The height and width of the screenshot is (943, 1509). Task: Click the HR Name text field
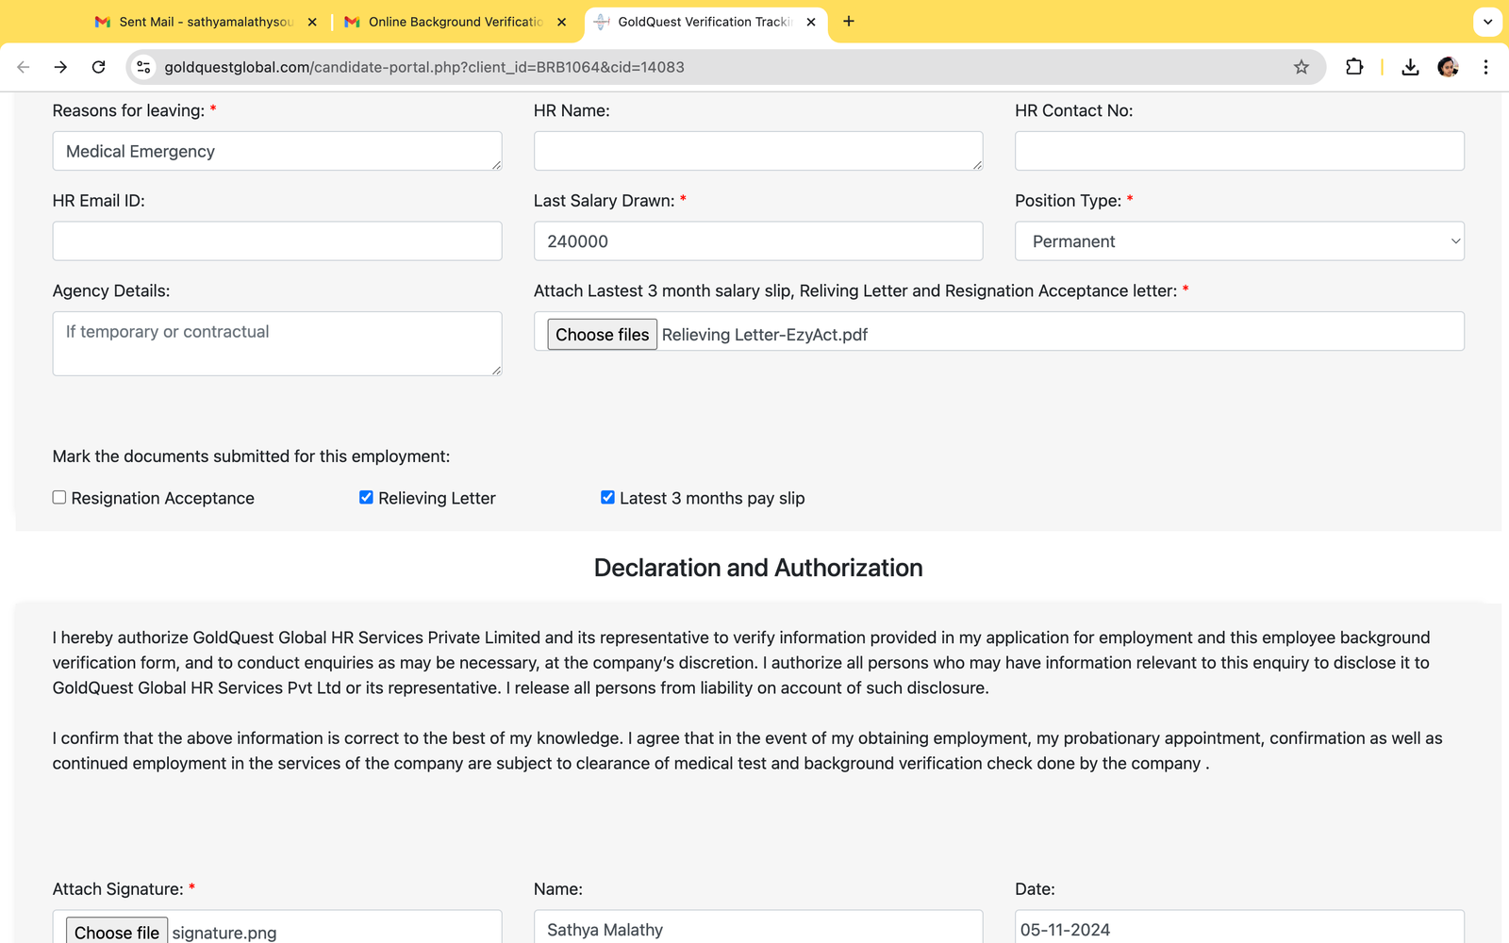(757, 151)
